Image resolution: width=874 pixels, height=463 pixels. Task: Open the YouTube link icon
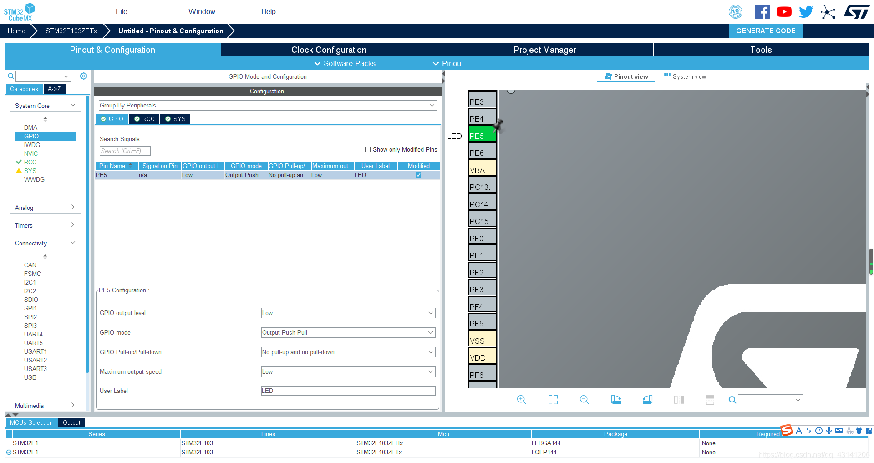click(x=784, y=12)
